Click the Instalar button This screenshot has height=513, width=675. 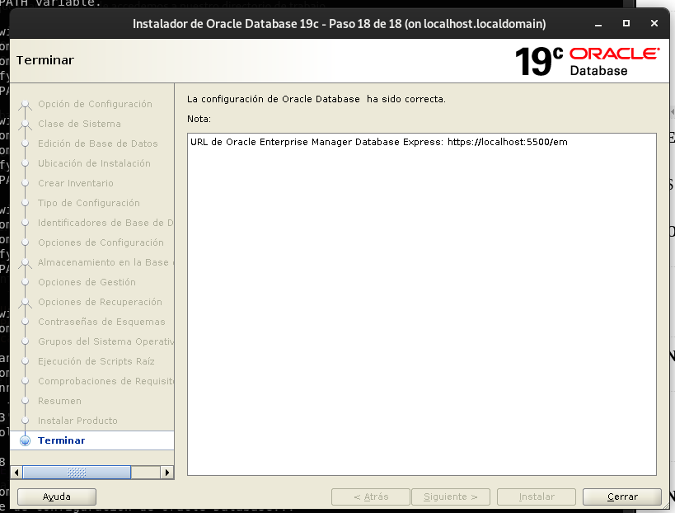536,497
